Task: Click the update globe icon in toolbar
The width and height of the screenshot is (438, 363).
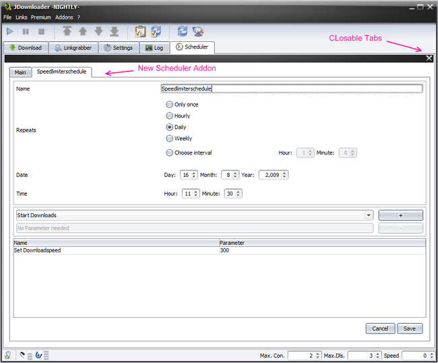Action: point(198,31)
